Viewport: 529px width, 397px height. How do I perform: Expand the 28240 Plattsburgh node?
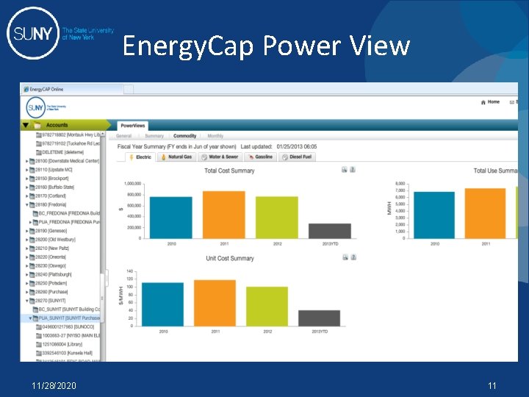[27, 275]
